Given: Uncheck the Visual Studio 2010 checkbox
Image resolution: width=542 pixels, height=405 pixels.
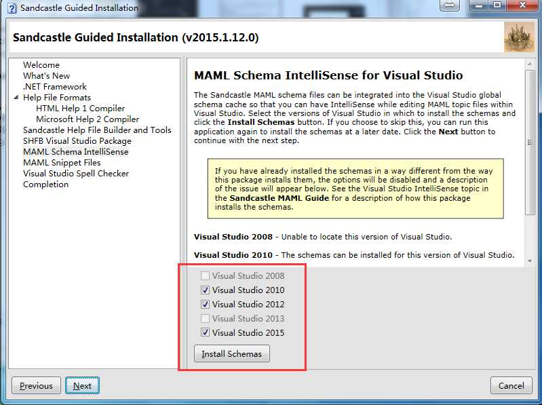Looking at the screenshot, I should [205, 290].
